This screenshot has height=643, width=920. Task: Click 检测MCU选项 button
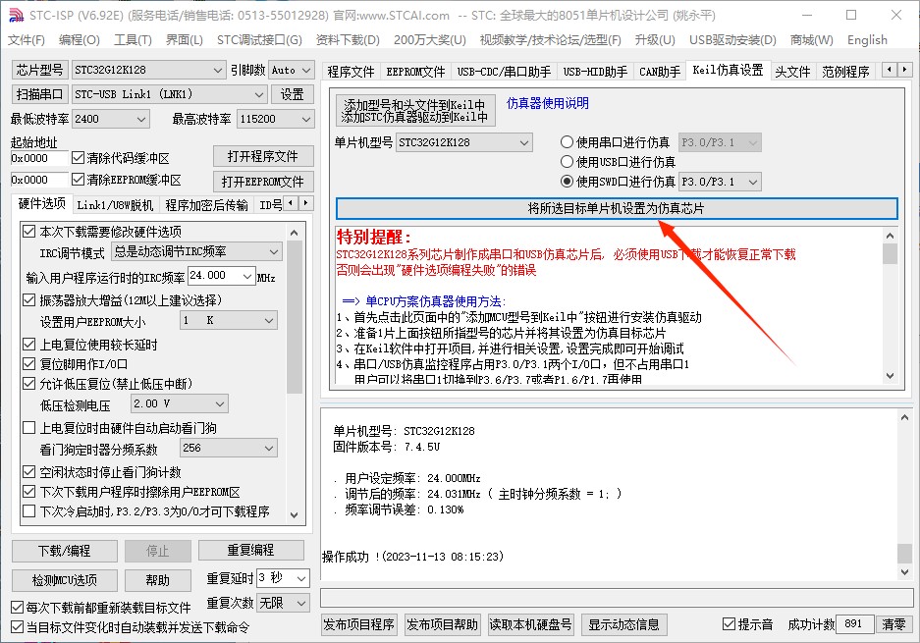65,580
